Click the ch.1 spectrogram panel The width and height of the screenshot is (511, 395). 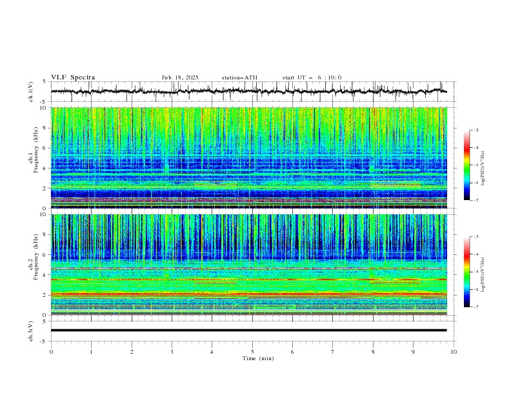pos(249,157)
